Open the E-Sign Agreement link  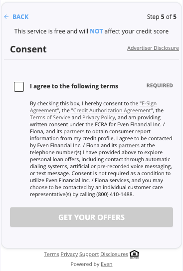[93, 107]
